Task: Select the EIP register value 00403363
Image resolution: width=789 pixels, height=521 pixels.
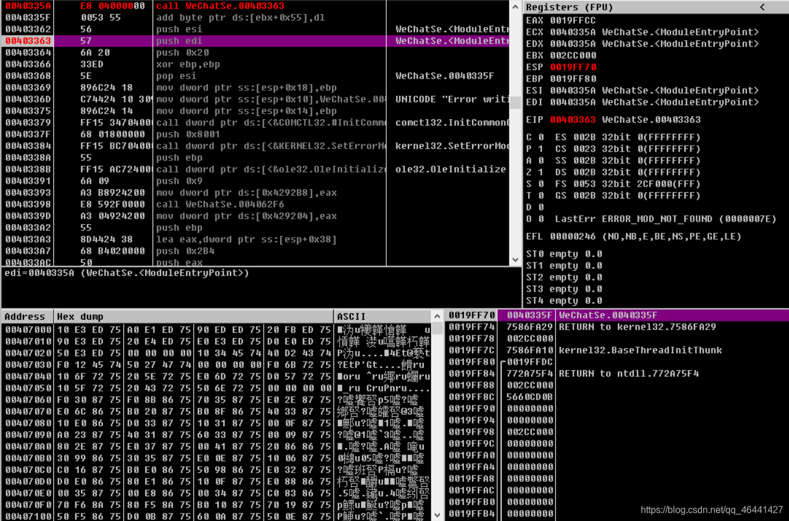Action: coord(573,120)
